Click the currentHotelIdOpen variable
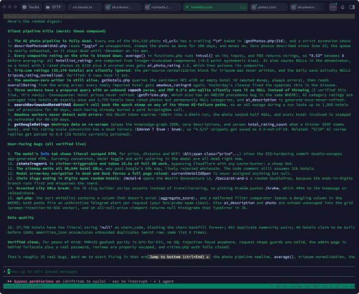This screenshot has width=359, height=294. tap(191, 173)
